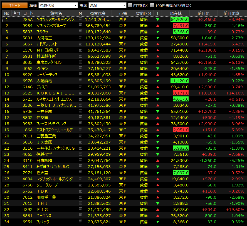
Task: Click the note icon beside 東京エレクトロン
Action: (x=80, y=62)
